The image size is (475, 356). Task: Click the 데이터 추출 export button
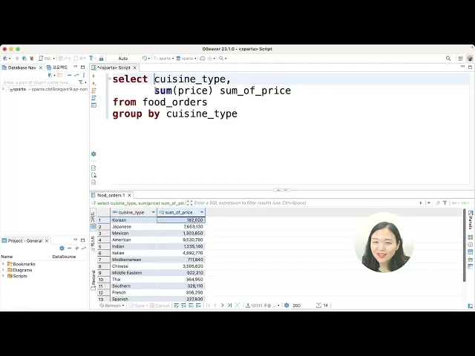coord(261,306)
